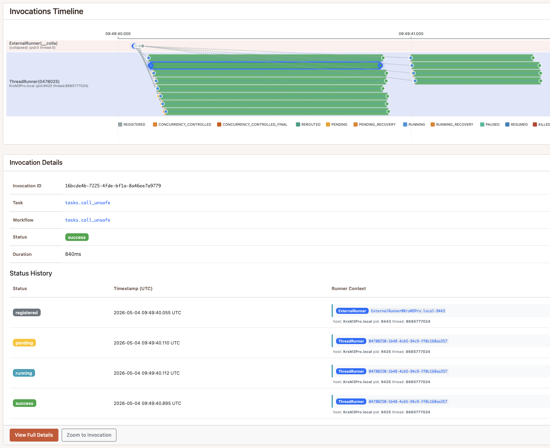Viewport: 550px width, 448px height.
Task: Open the ExternalRunner@KrsM3Pro.local-9443 runner link
Action: [408, 311]
